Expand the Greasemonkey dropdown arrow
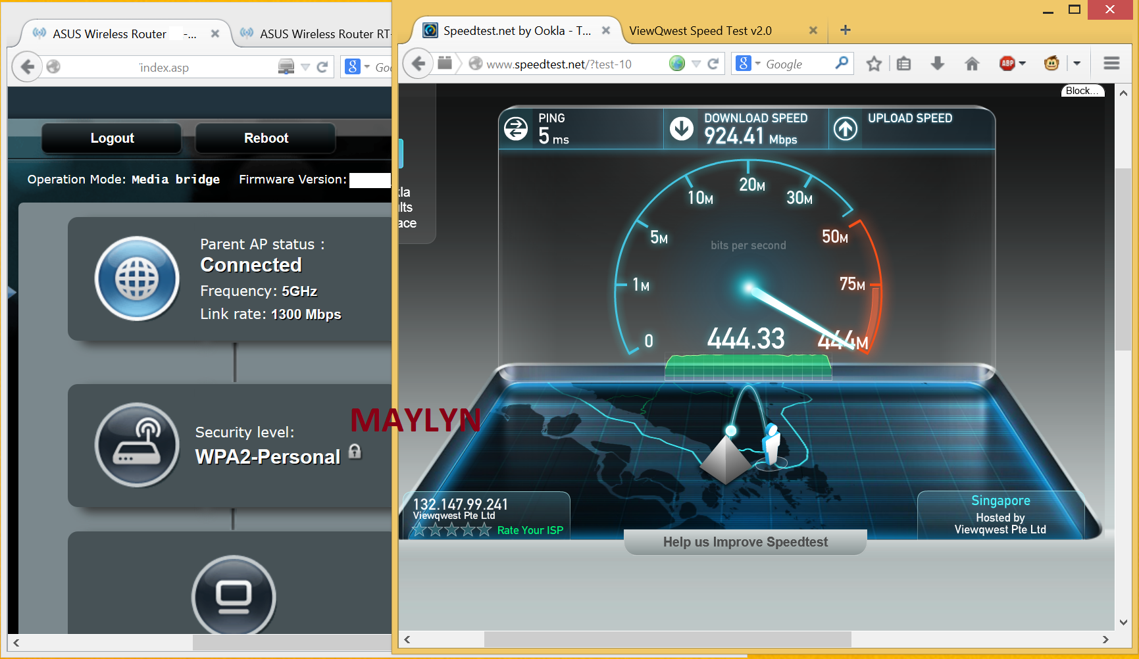Image resolution: width=1139 pixels, height=659 pixels. pos(1076,64)
